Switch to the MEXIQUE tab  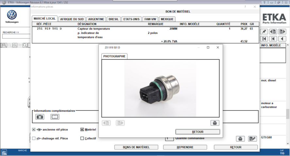[167, 19]
